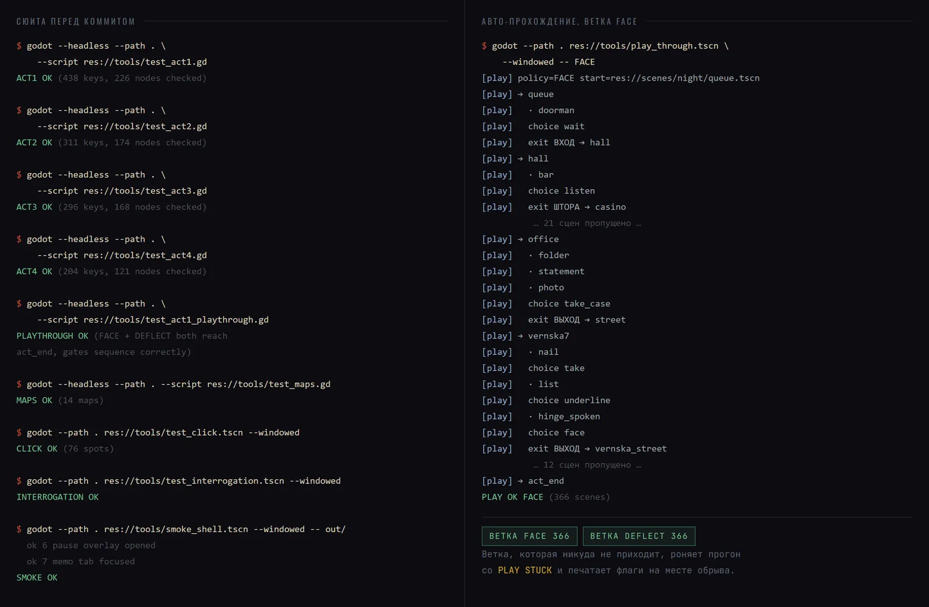Click the '· photo' log line

click(x=523, y=288)
